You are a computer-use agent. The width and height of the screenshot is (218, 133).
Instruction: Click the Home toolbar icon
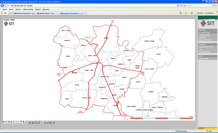tap(181, 13)
